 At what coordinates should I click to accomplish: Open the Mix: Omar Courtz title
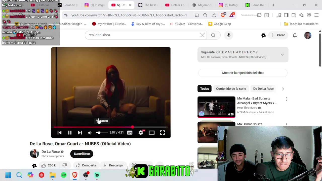tap(250, 124)
